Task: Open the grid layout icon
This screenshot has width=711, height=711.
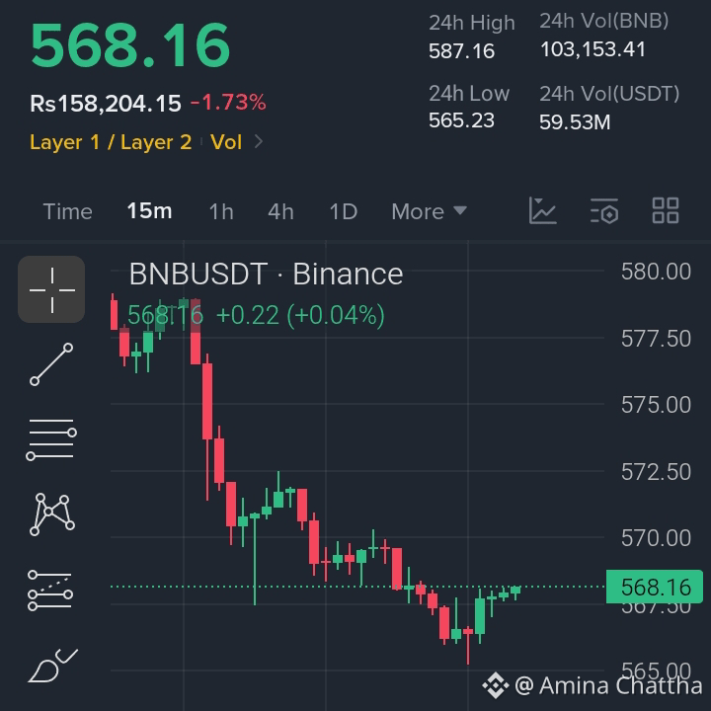Action: [666, 210]
